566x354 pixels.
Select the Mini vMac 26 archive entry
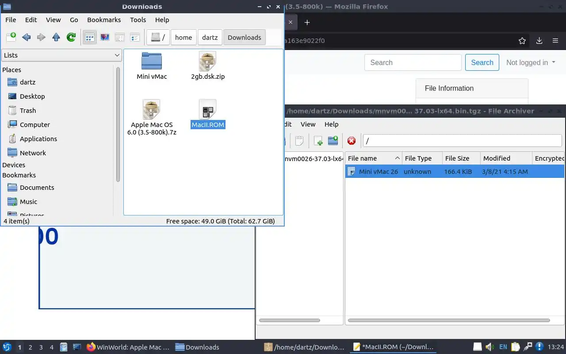point(455,172)
